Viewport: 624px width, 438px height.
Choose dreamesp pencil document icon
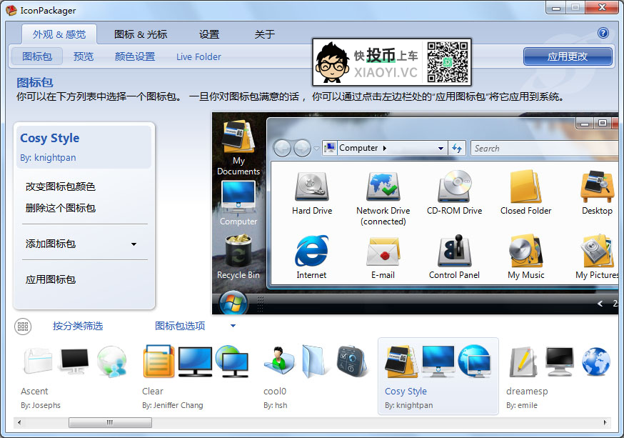click(524, 362)
